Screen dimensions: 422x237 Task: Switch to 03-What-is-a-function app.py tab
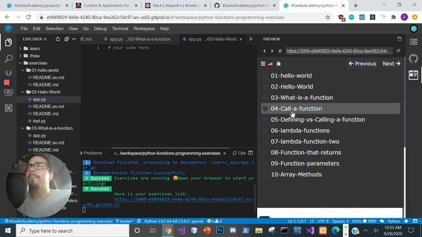click(x=140, y=39)
